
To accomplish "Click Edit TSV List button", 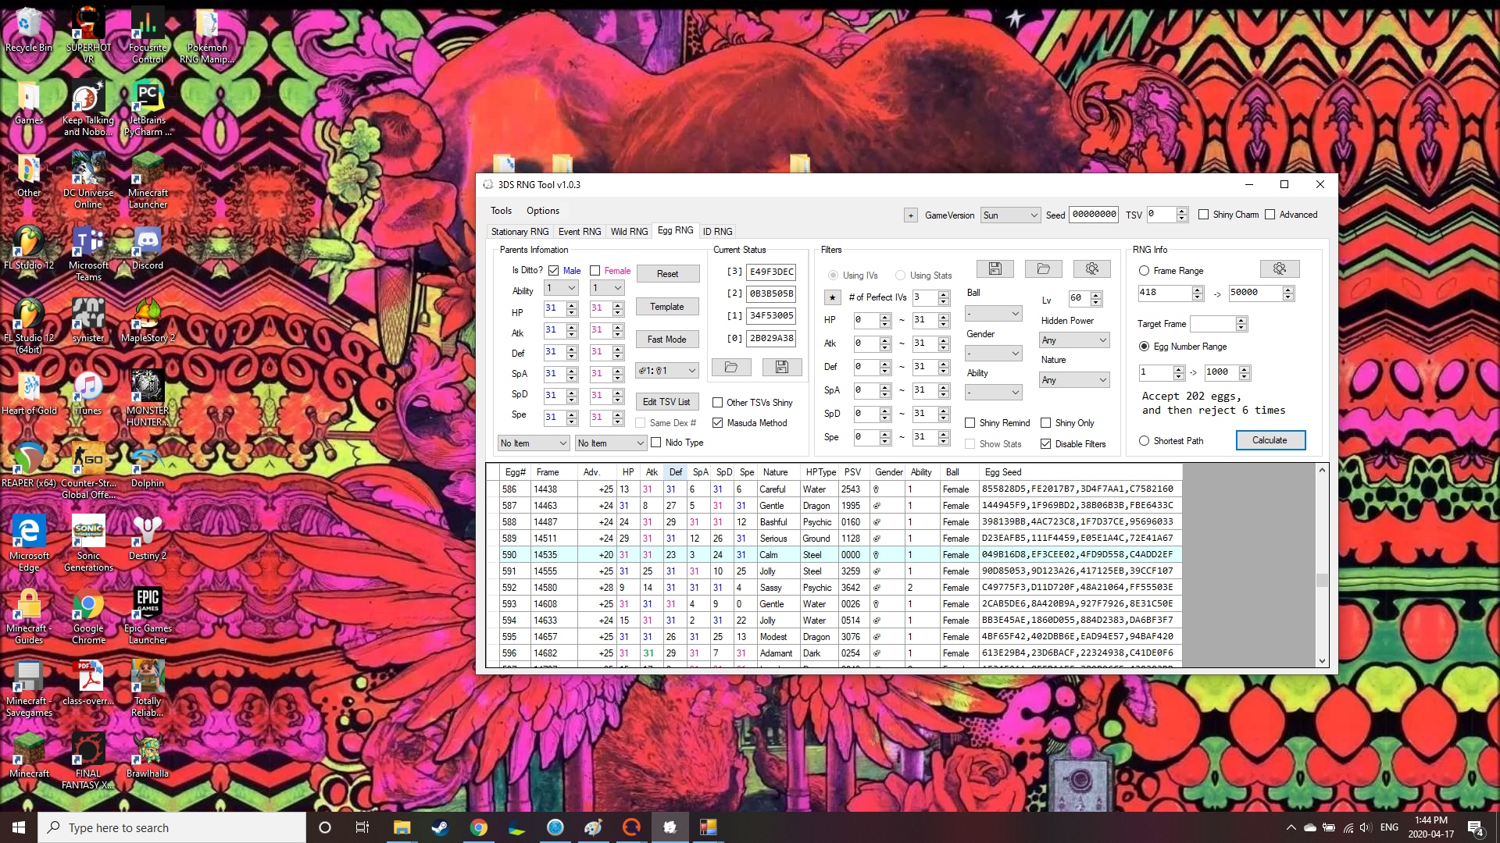I will pyautogui.click(x=666, y=402).
